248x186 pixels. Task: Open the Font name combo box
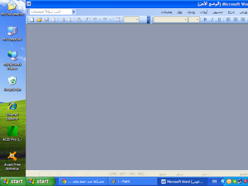[x=171, y=20]
